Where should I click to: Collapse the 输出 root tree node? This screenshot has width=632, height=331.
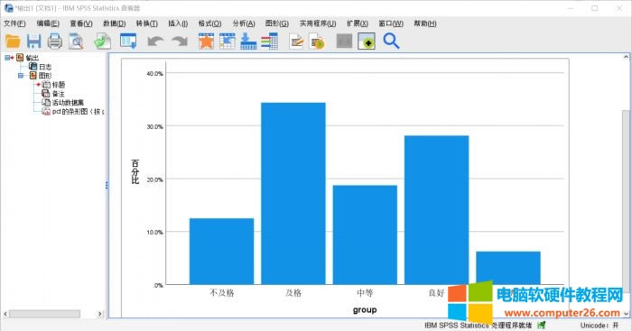click(x=7, y=58)
